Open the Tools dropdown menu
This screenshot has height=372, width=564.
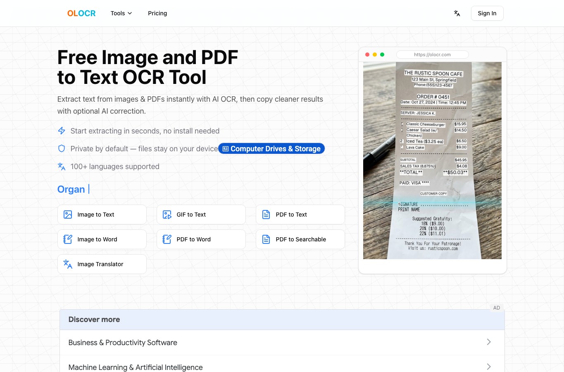pyautogui.click(x=121, y=13)
